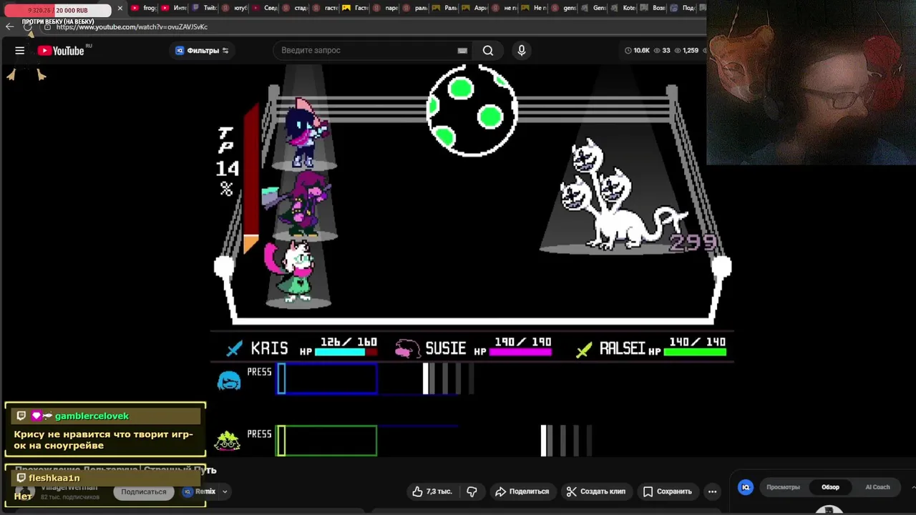The image size is (916, 515).
Task: Click the browser address bar URL
Action: point(132,26)
